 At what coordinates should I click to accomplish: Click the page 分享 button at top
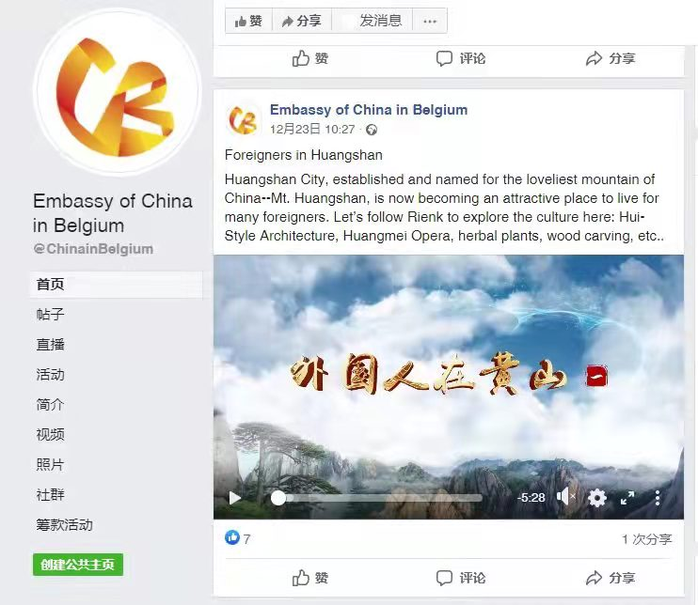click(x=302, y=21)
